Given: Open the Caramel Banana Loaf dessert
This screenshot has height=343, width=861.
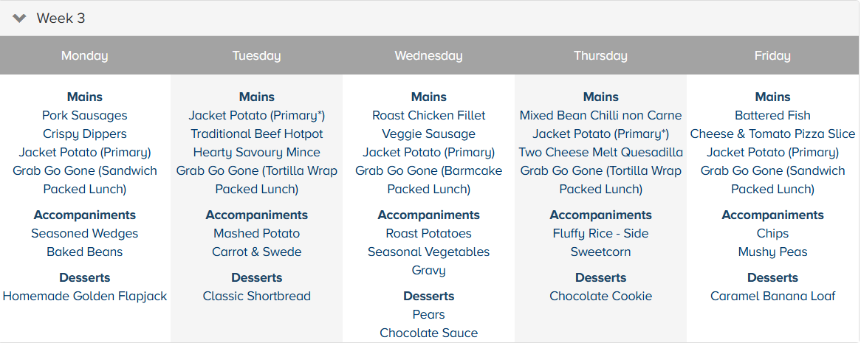Looking at the screenshot, I should pyautogui.click(x=772, y=297).
